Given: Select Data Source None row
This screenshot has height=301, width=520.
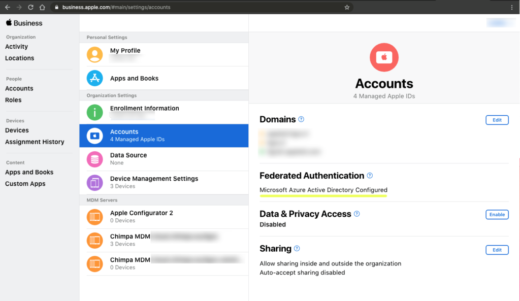Looking at the screenshot, I should [x=164, y=159].
